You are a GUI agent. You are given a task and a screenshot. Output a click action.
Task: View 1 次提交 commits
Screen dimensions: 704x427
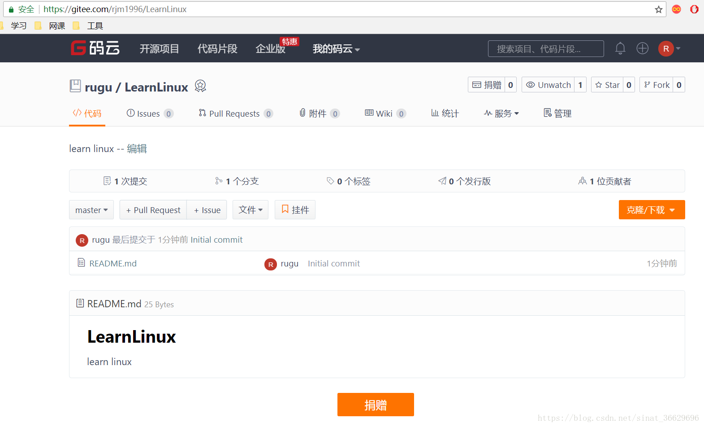point(125,181)
